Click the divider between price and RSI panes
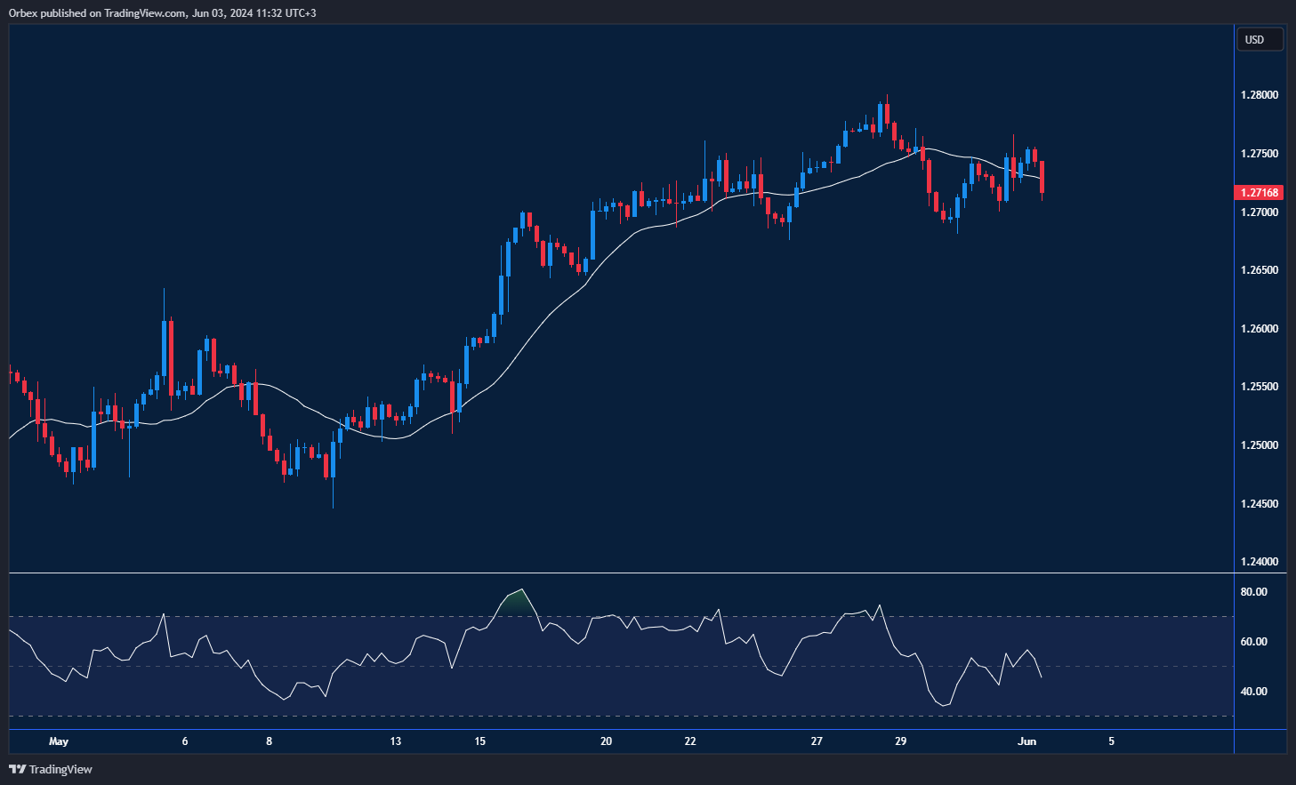This screenshot has height=785, width=1296. pyautogui.click(x=621, y=573)
